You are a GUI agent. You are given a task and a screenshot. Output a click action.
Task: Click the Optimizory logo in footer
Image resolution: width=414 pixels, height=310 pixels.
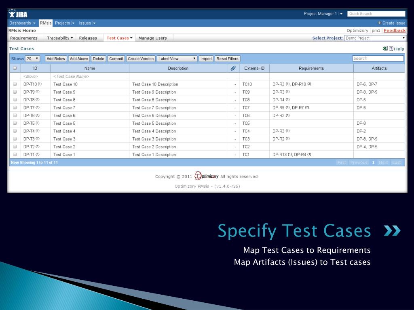pyautogui.click(x=207, y=176)
